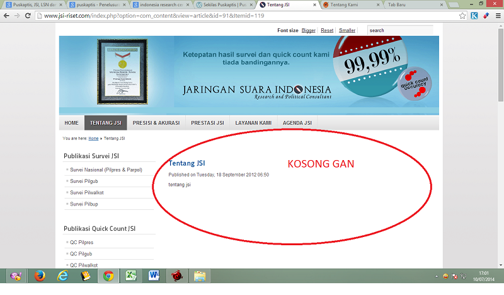
Task: Click the blue K extension icon
Action: click(x=474, y=15)
